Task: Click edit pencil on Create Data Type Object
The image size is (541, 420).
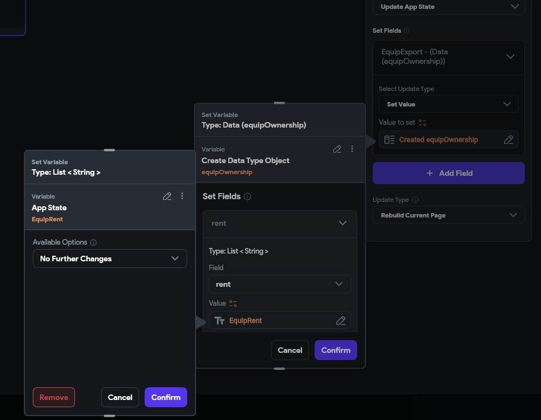Action: click(337, 149)
